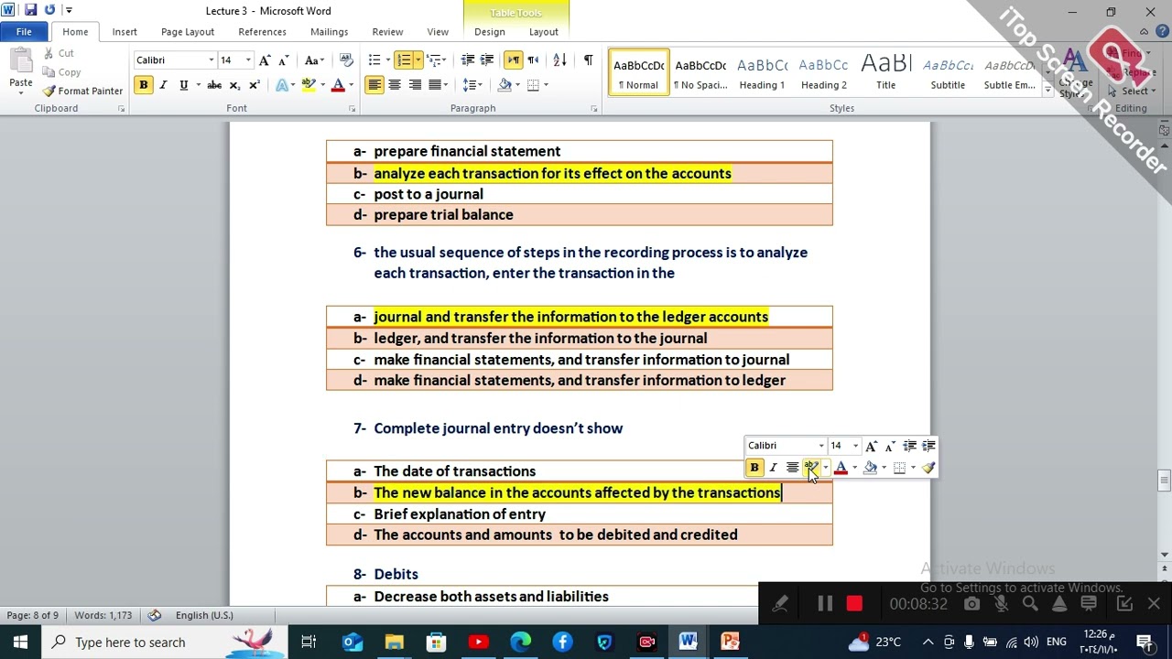Justify text using the ribbon
The width and height of the screenshot is (1172, 659).
tap(435, 85)
